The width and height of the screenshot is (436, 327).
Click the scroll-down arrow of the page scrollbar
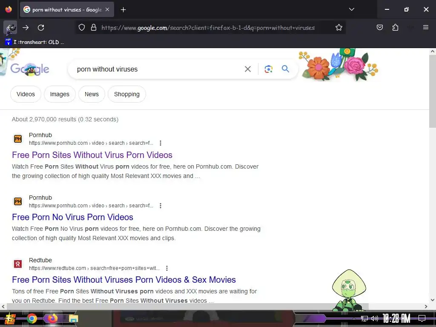(x=432, y=300)
